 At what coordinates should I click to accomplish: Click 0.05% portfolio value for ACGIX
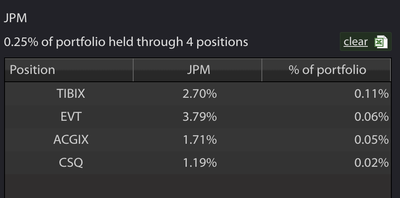(372, 140)
